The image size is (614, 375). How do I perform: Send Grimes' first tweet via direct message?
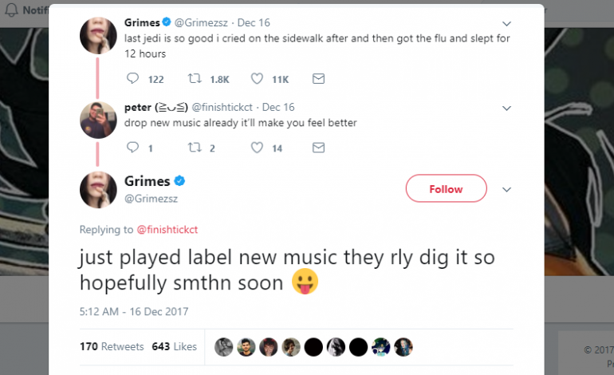pos(318,79)
